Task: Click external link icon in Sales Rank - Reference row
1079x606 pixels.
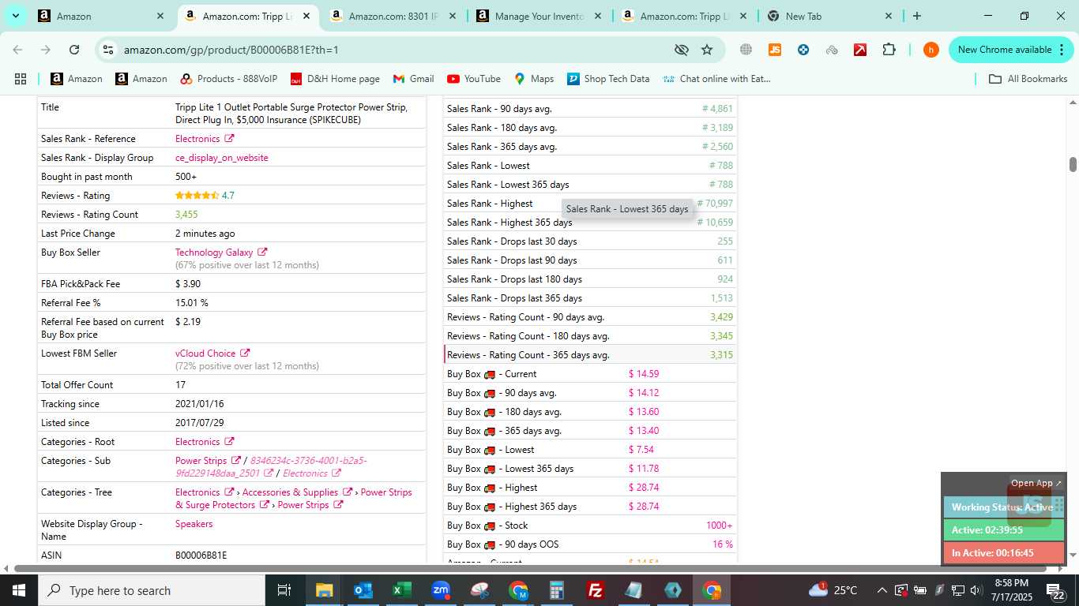Action: pos(229,139)
